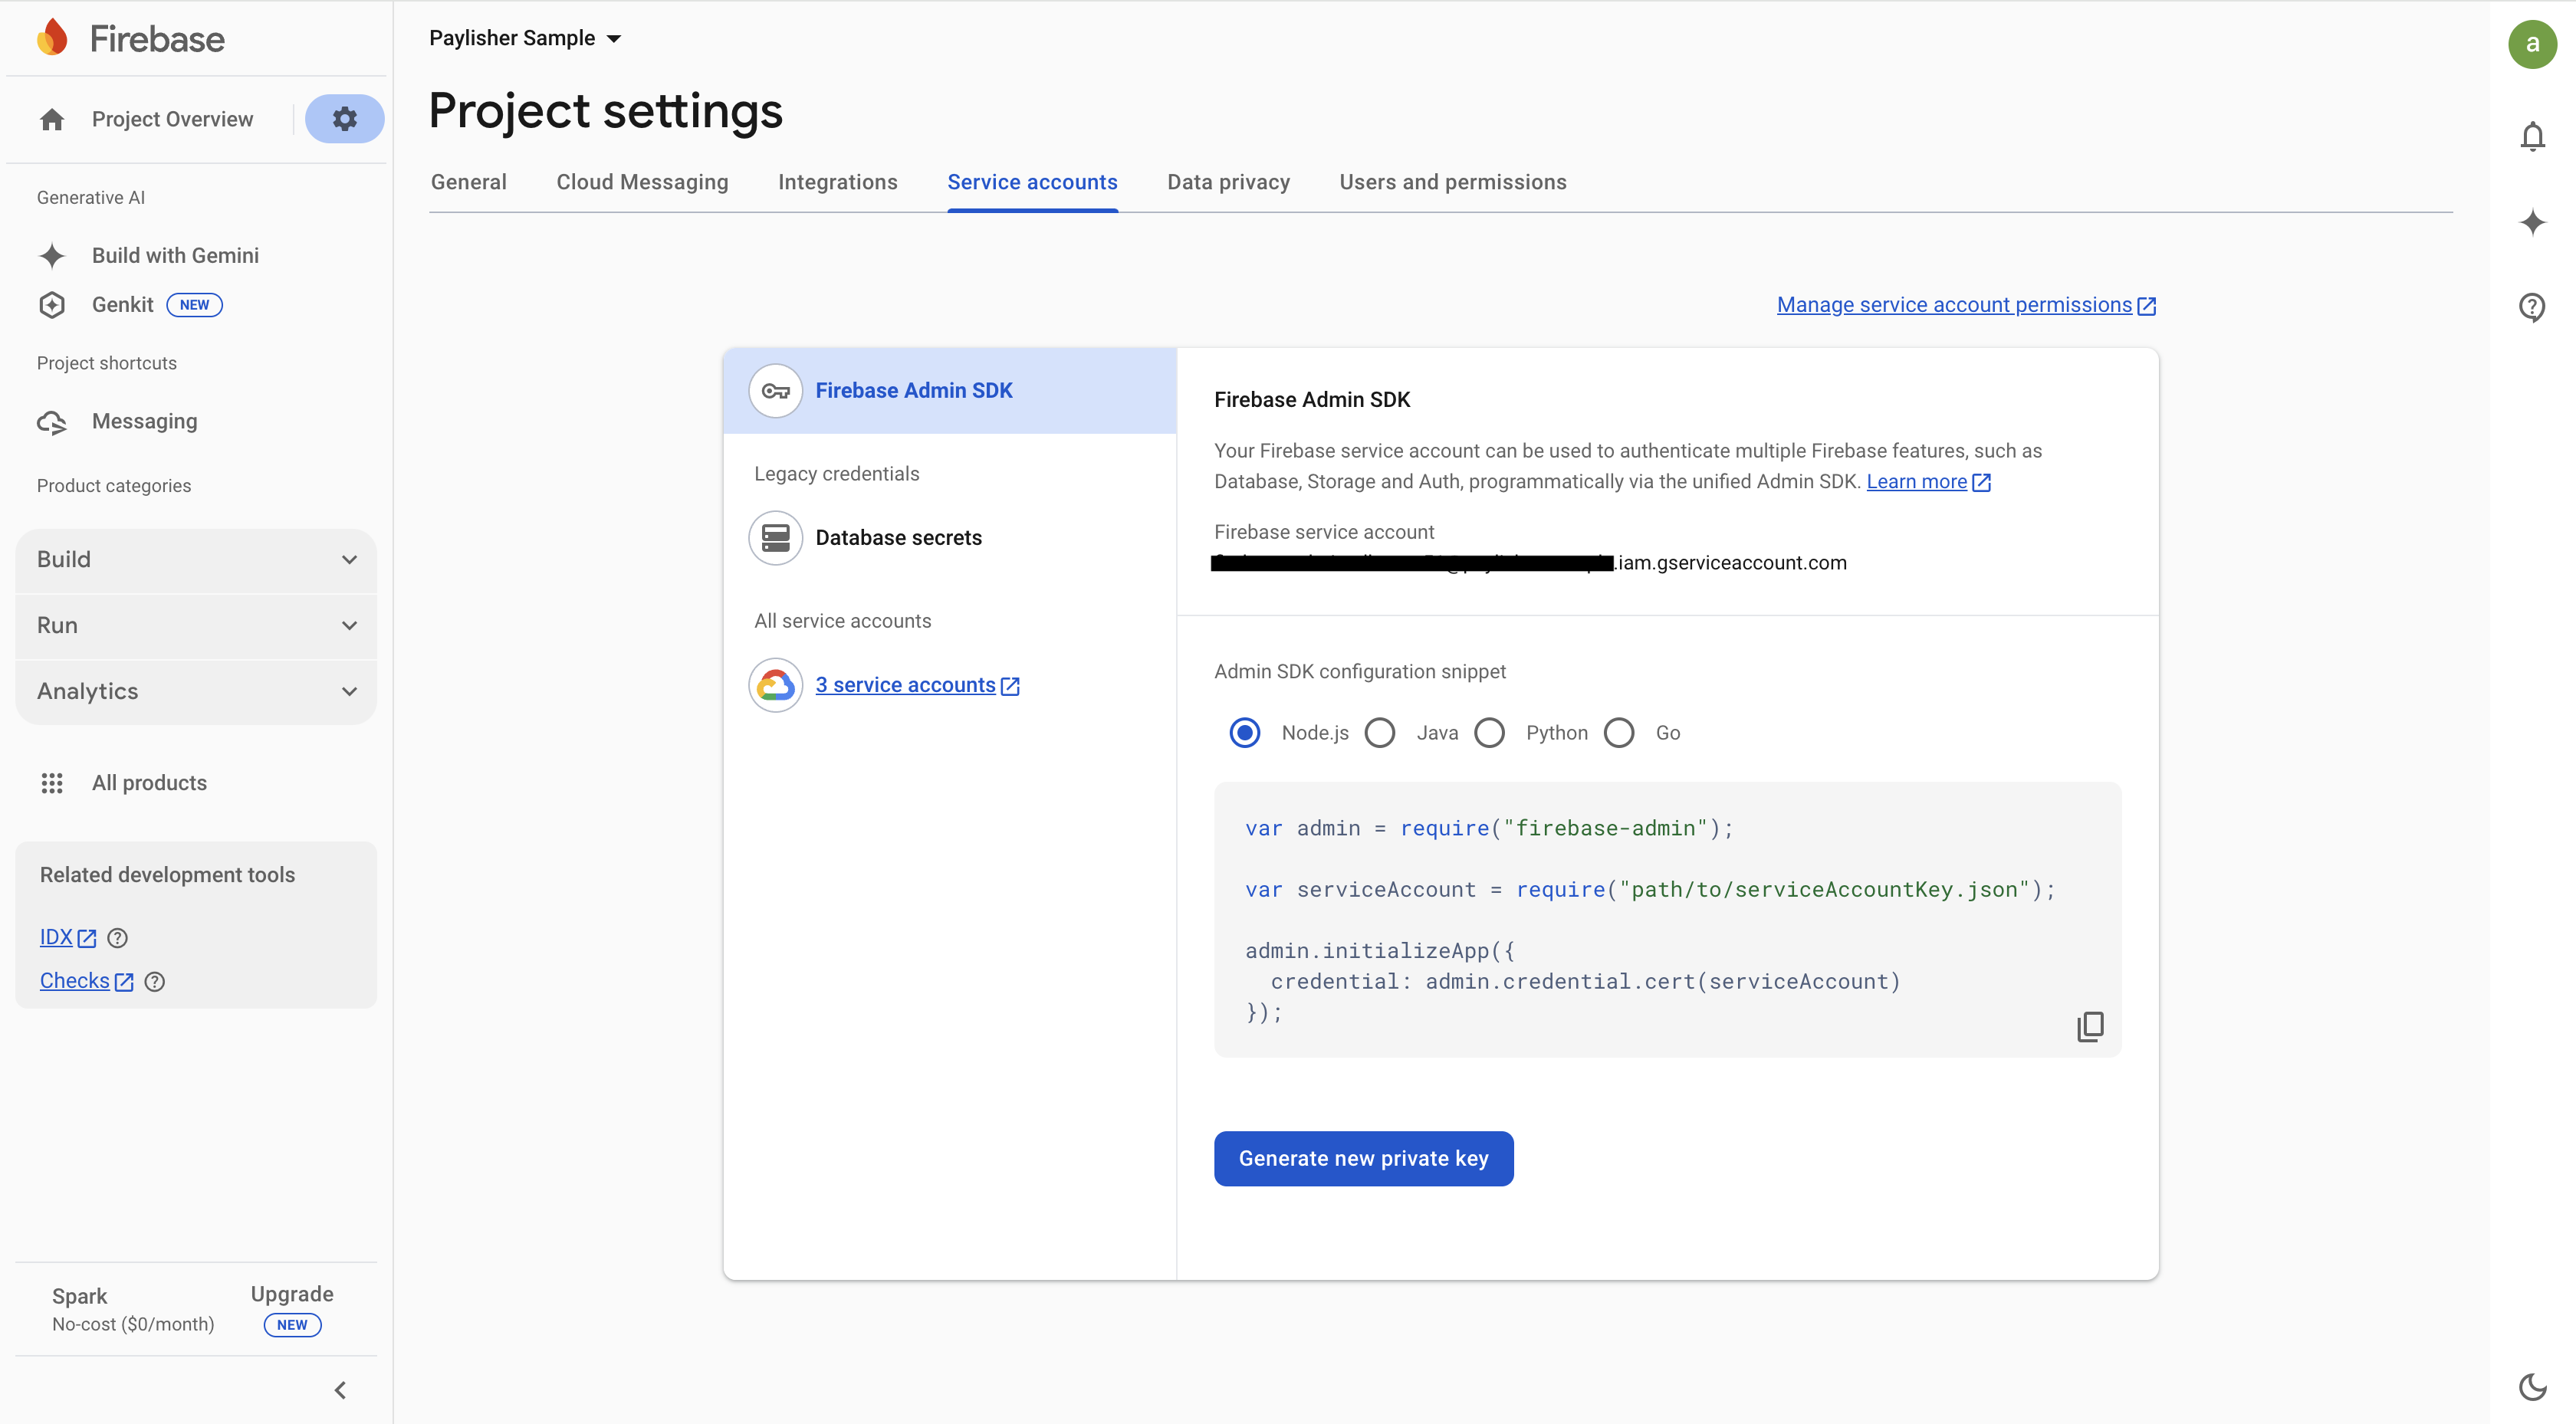This screenshot has width=2576, height=1424.
Task: Click the Genkit hexagon icon
Action: pos(52,305)
